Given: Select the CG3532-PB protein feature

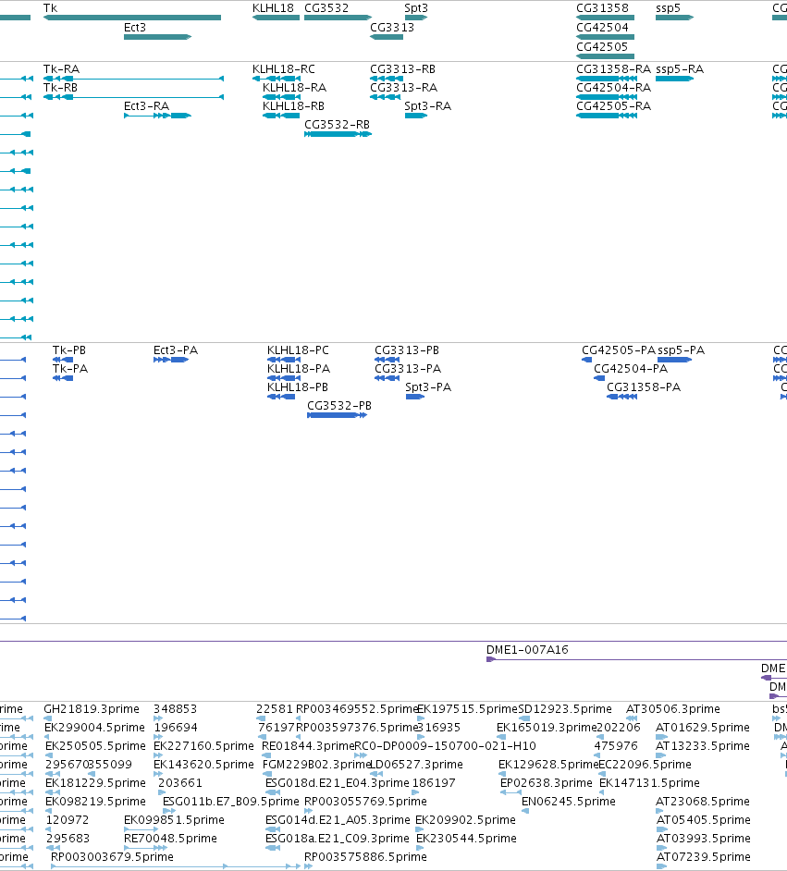Looking at the screenshot, I should 338,415.
